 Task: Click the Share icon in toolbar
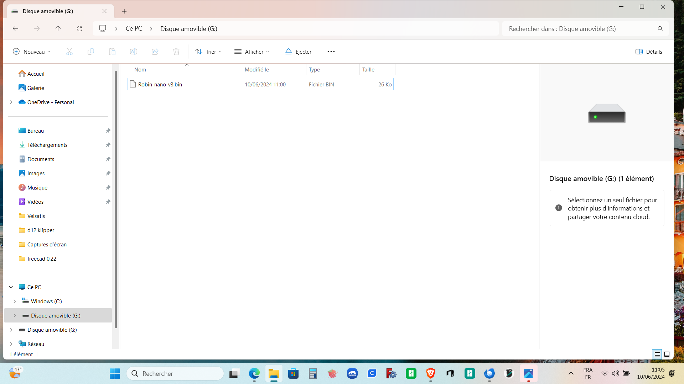155,52
